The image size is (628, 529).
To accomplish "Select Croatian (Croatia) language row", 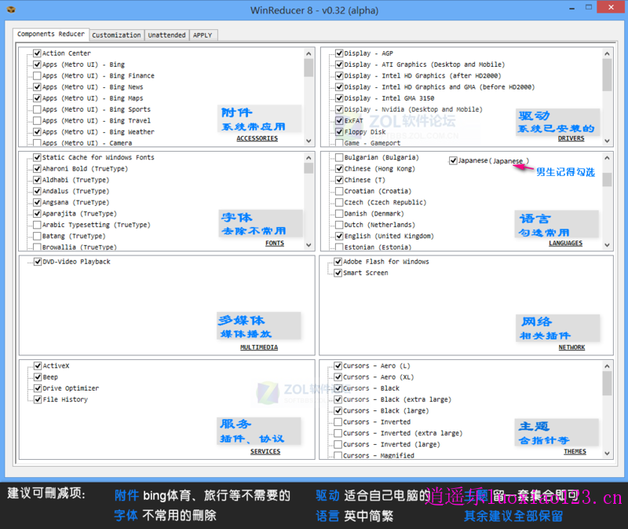I will (378, 191).
